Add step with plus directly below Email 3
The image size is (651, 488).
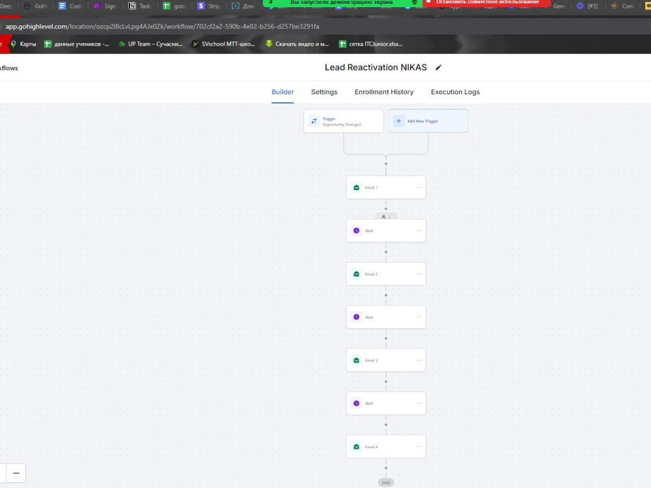click(385, 381)
